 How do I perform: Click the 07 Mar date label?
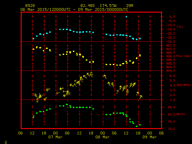55,137
